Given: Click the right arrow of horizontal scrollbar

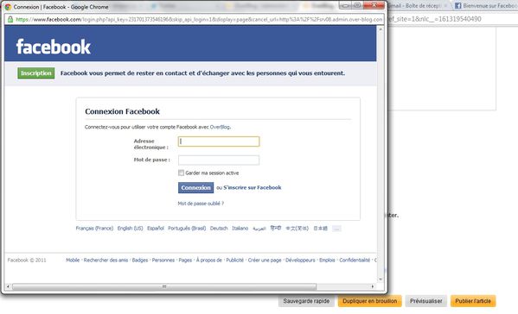Looking at the screenshot, I should [373, 286].
